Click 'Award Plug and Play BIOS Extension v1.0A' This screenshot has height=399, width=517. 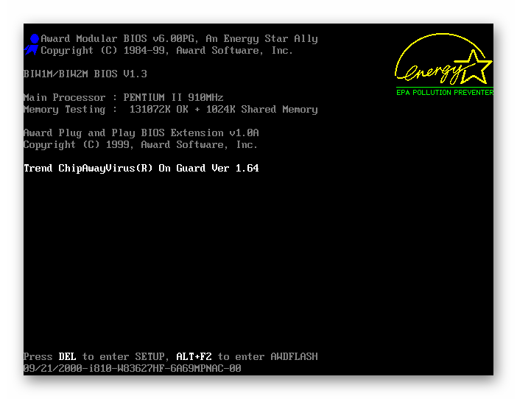141,133
